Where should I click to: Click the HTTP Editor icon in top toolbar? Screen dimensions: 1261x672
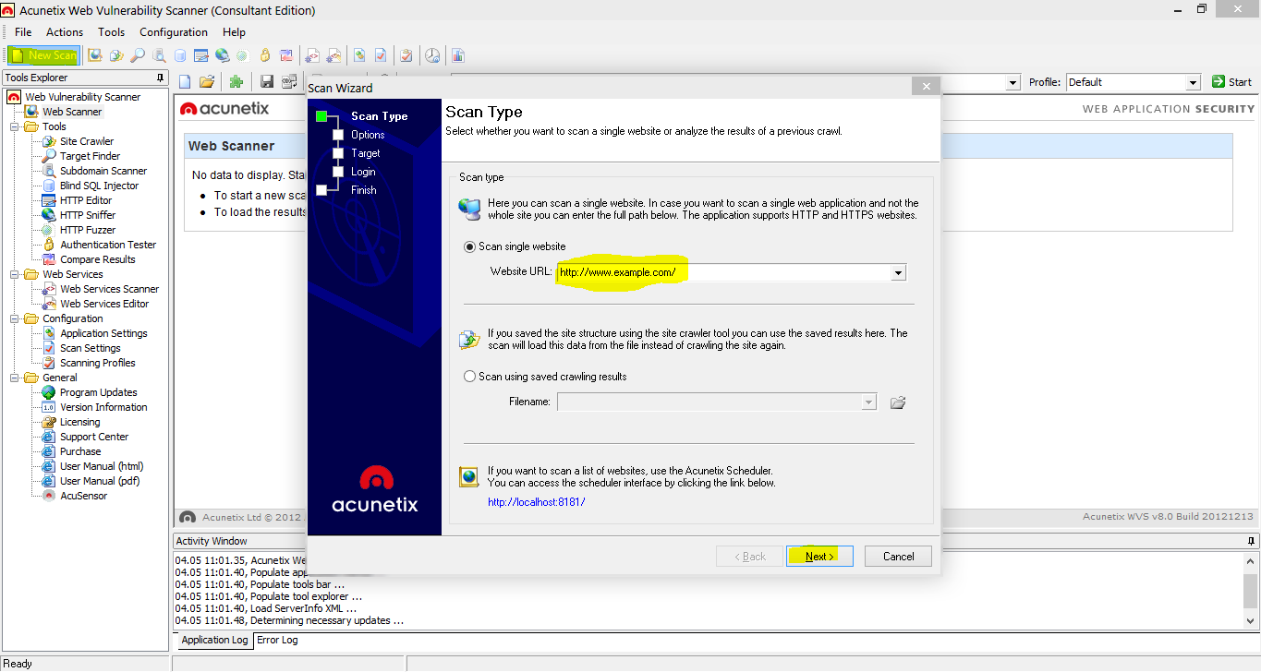point(201,55)
